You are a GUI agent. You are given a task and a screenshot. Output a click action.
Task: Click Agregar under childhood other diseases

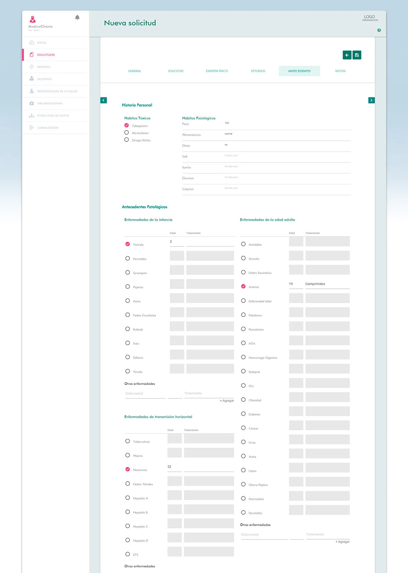(227, 401)
